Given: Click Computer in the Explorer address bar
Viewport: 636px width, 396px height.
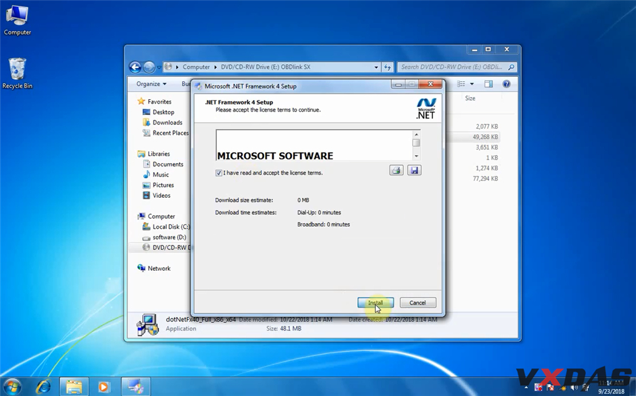Looking at the screenshot, I should click(x=196, y=67).
